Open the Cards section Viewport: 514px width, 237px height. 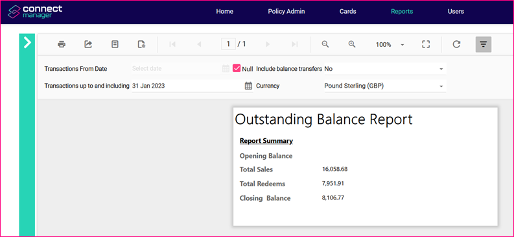point(348,12)
